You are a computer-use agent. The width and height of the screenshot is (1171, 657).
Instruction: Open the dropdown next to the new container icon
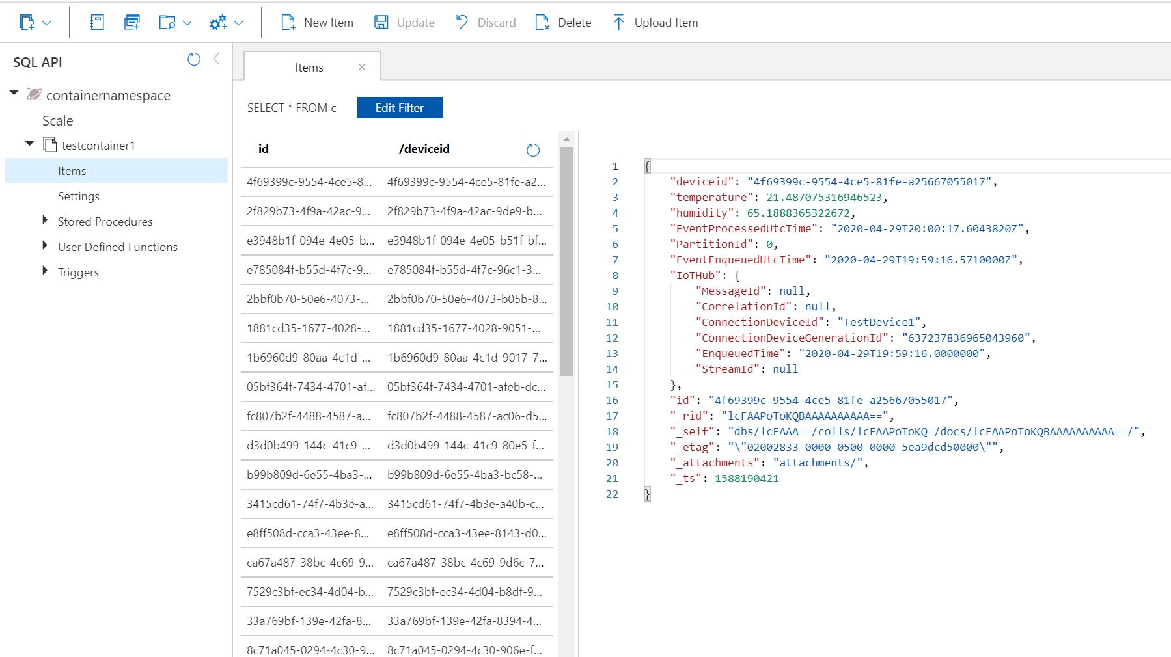coord(44,21)
